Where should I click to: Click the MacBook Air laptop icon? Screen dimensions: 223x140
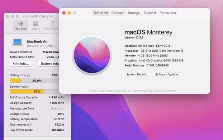[17, 42]
